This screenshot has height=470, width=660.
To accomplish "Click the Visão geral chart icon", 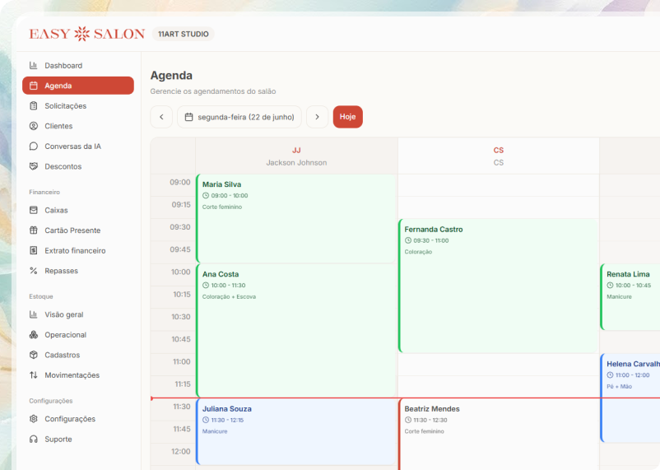I will pyautogui.click(x=33, y=314).
